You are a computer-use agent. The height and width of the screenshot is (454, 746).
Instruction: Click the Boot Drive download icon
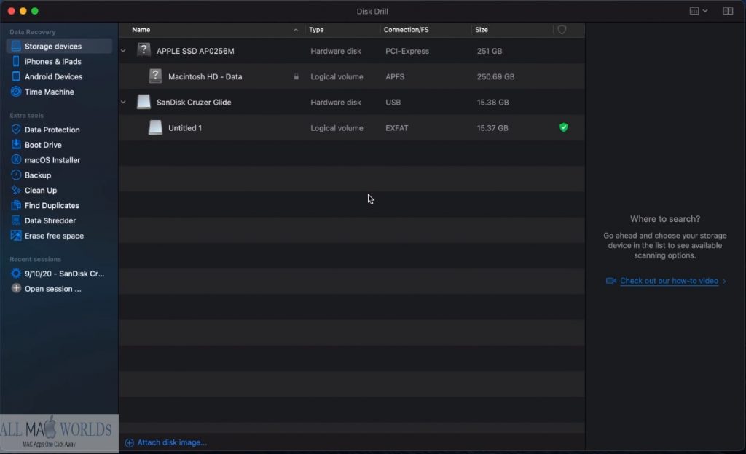point(16,144)
